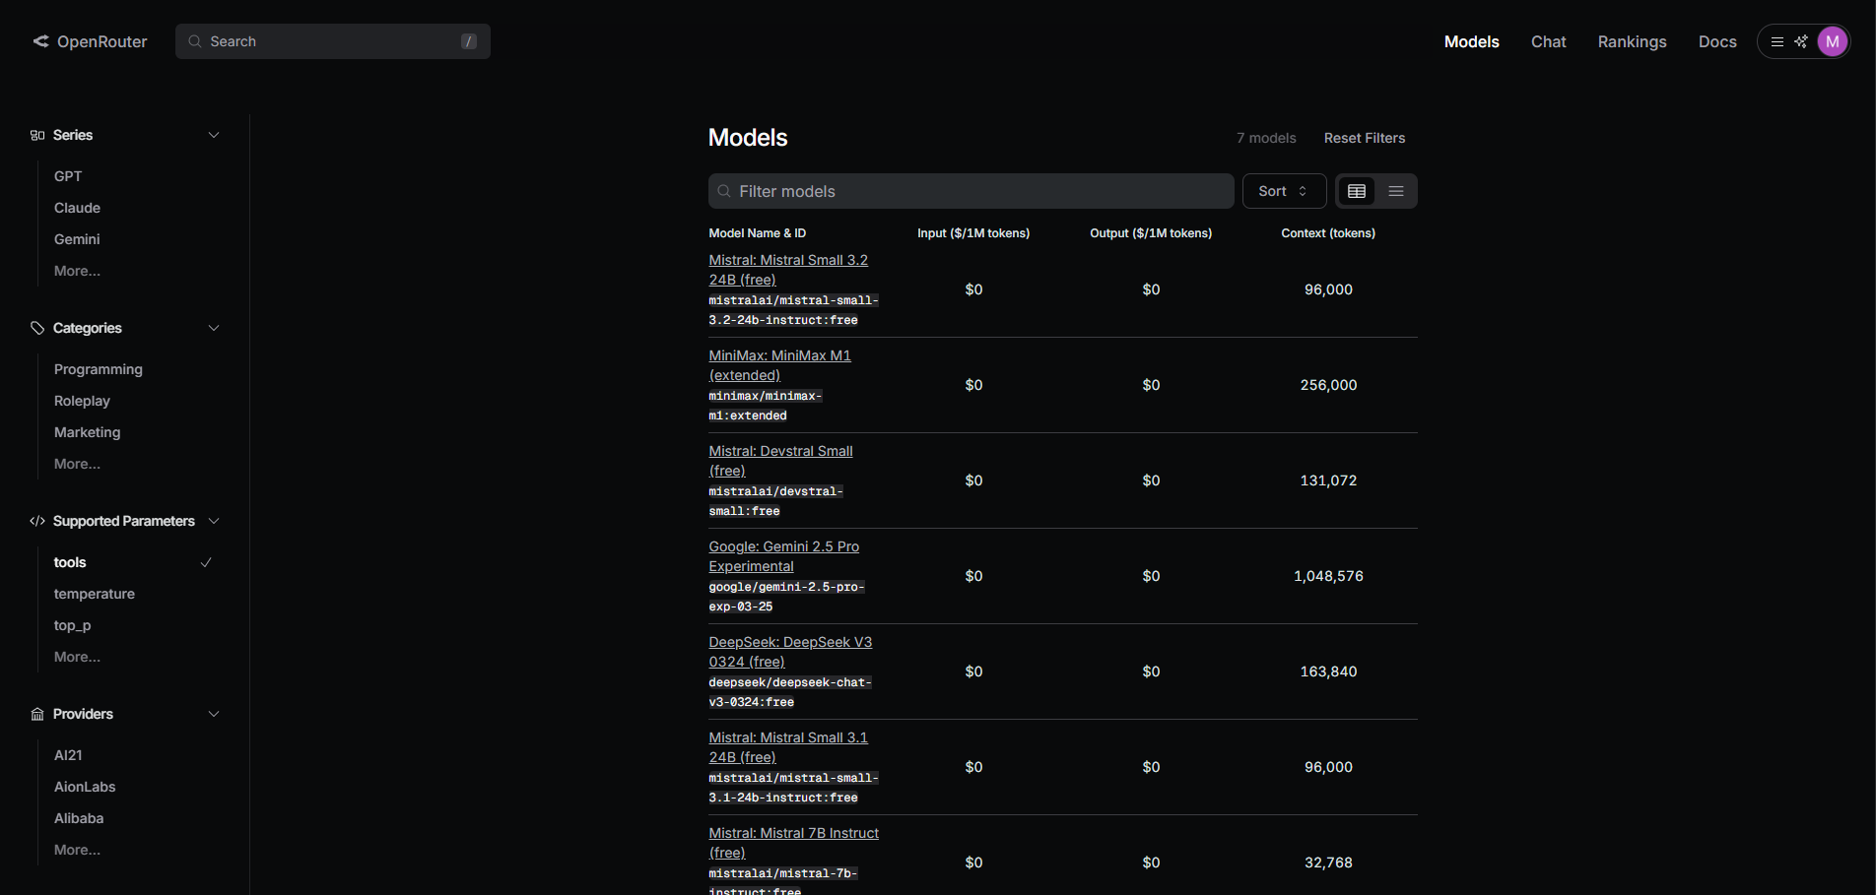Open the Models nav tab

1471,41
